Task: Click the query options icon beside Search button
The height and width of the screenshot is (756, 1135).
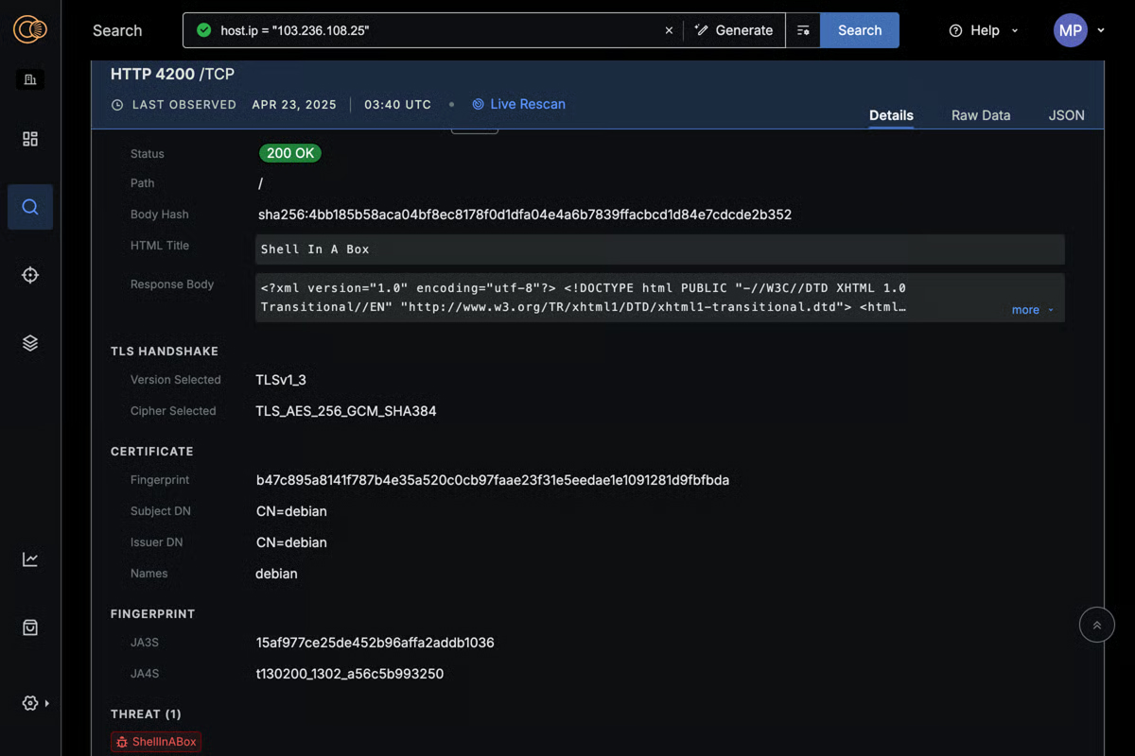Action: point(803,30)
